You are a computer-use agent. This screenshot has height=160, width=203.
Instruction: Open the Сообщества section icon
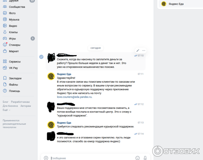5,7
